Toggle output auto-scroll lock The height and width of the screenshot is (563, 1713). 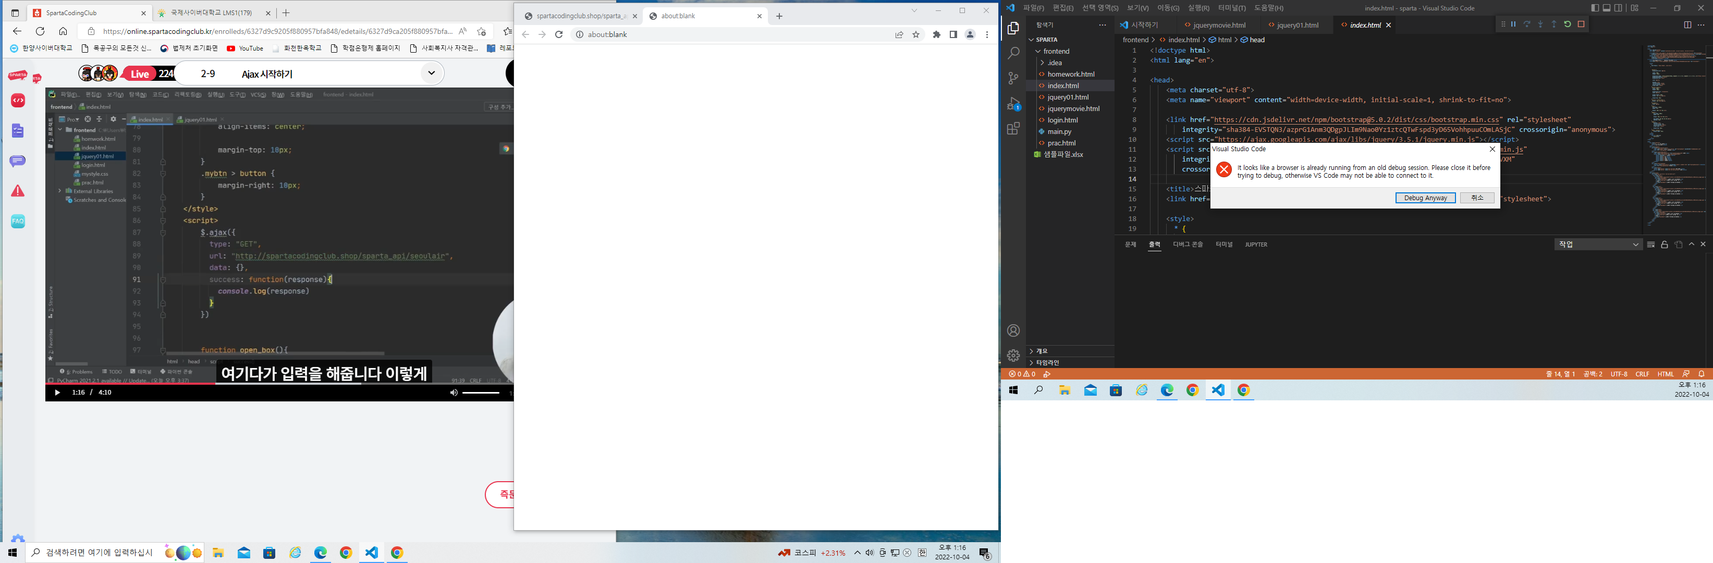(1665, 244)
